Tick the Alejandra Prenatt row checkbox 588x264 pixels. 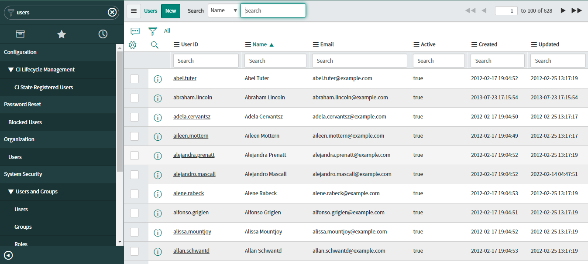tap(134, 155)
